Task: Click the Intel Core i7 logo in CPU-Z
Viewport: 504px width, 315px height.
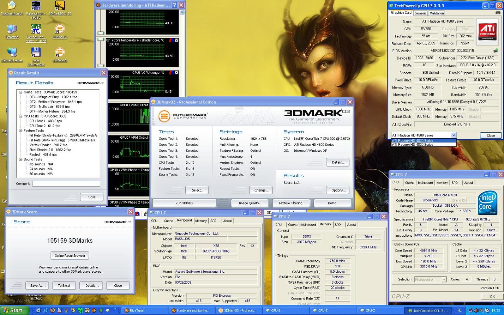Action: 488,202
